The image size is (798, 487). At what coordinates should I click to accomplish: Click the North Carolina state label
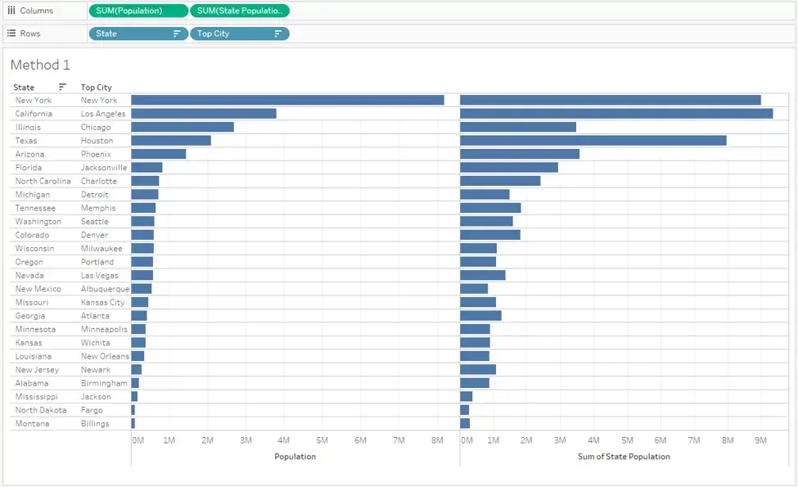click(43, 181)
